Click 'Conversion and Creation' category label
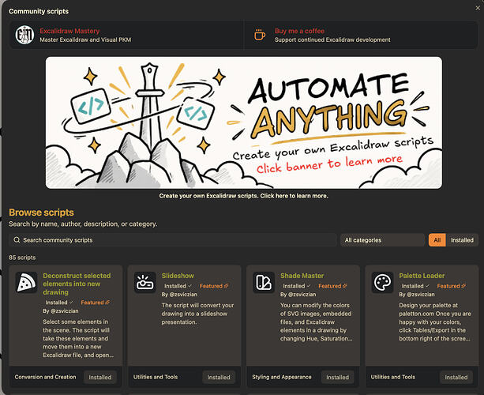The width and height of the screenshot is (484, 395). pos(45,377)
